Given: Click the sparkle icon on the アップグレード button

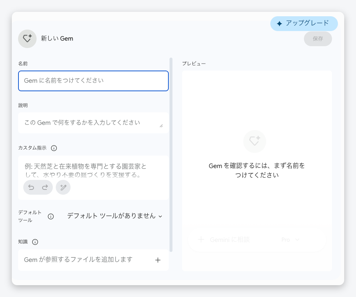Looking at the screenshot, I should tap(280, 24).
